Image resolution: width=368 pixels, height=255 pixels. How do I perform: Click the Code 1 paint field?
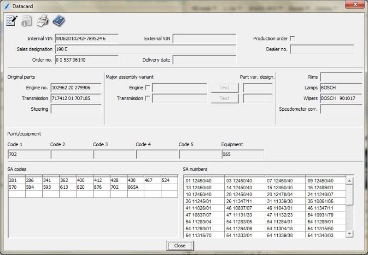pyautogui.click(x=29, y=154)
